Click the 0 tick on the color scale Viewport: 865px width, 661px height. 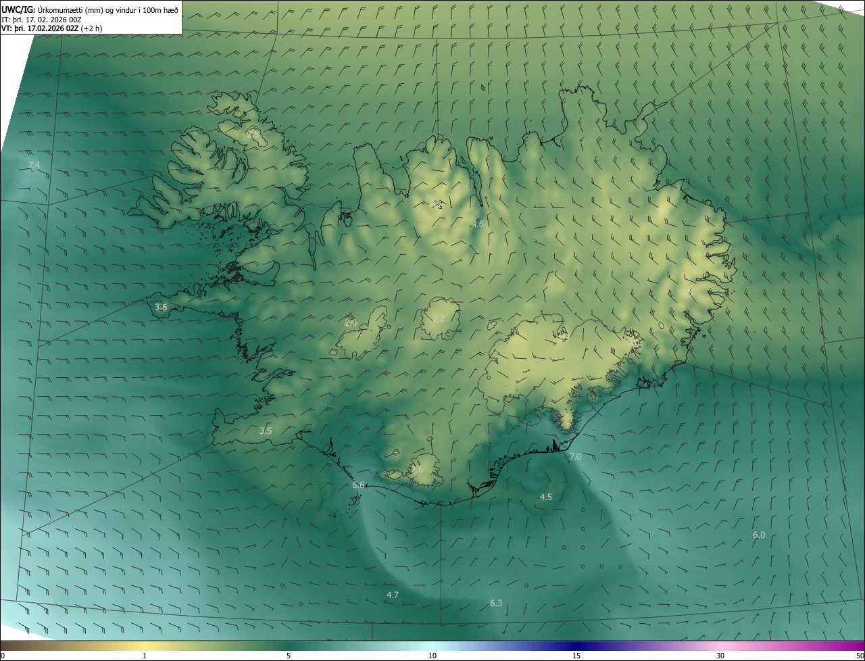[3, 656]
